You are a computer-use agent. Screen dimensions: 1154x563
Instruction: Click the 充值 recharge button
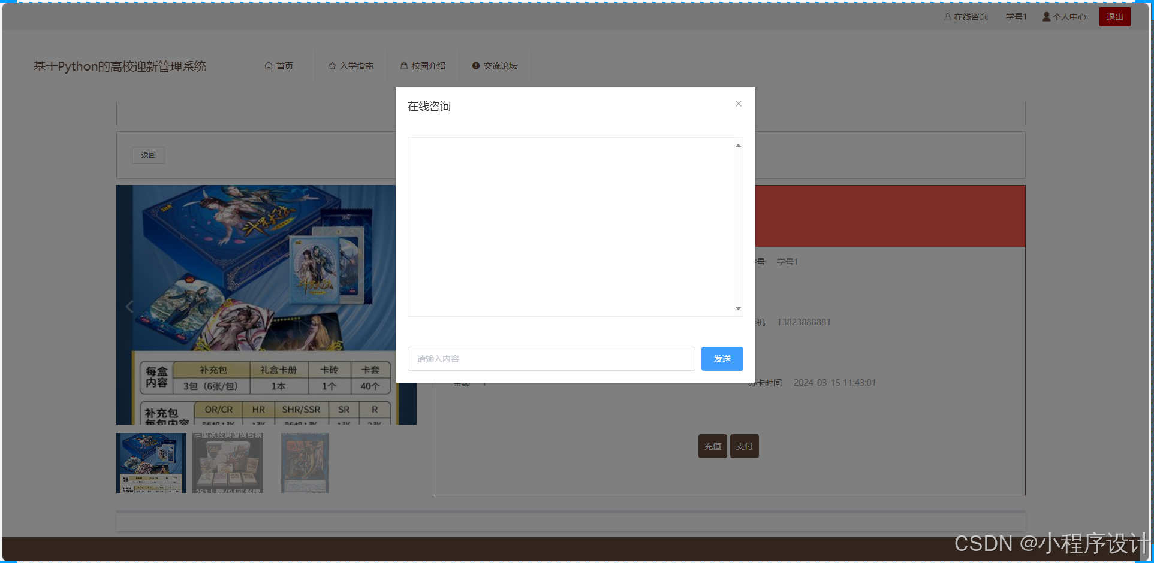pos(712,446)
